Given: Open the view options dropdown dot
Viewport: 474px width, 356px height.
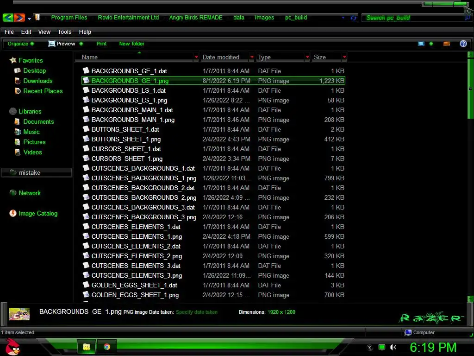Looking at the screenshot, I should [x=431, y=44].
